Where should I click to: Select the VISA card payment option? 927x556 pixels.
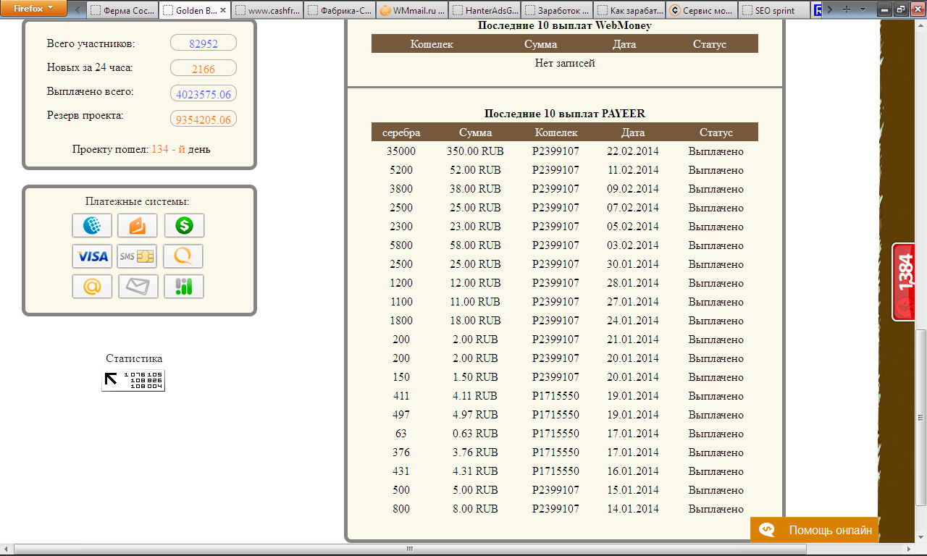[x=92, y=256]
